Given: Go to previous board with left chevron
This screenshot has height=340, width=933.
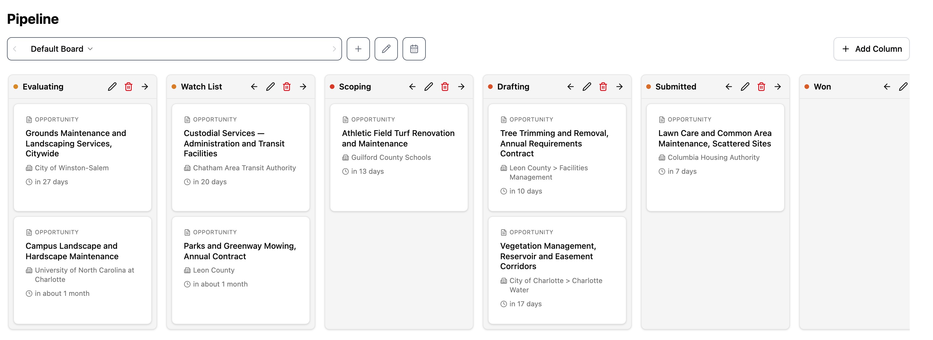Looking at the screenshot, I should (15, 49).
